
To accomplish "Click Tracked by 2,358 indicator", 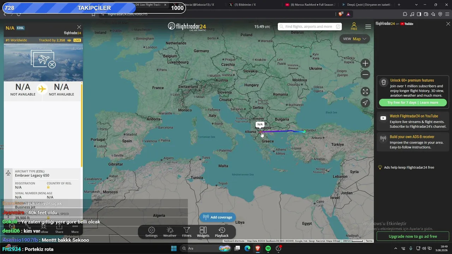I will (55, 40).
